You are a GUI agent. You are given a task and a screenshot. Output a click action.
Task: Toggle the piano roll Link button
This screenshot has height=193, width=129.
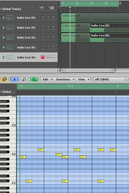click(x=4, y=79)
